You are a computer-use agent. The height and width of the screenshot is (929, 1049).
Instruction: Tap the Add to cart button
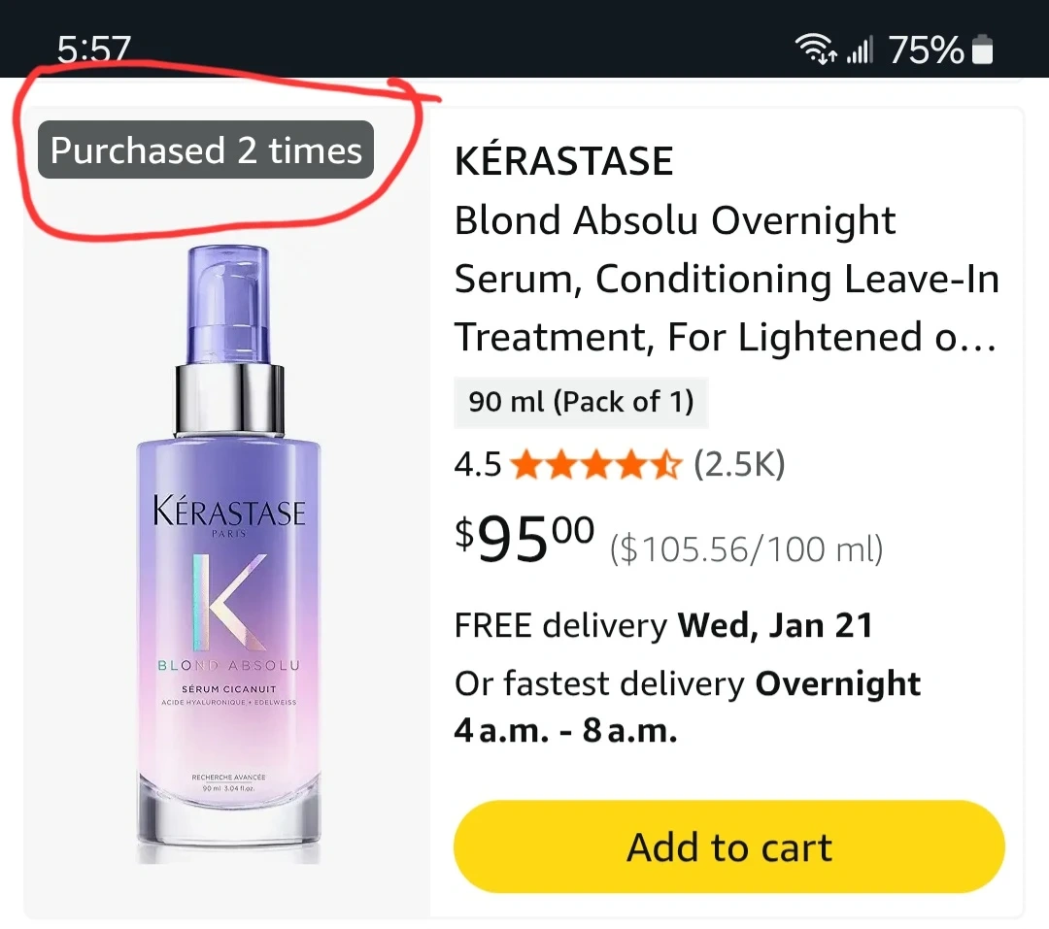coord(728,846)
